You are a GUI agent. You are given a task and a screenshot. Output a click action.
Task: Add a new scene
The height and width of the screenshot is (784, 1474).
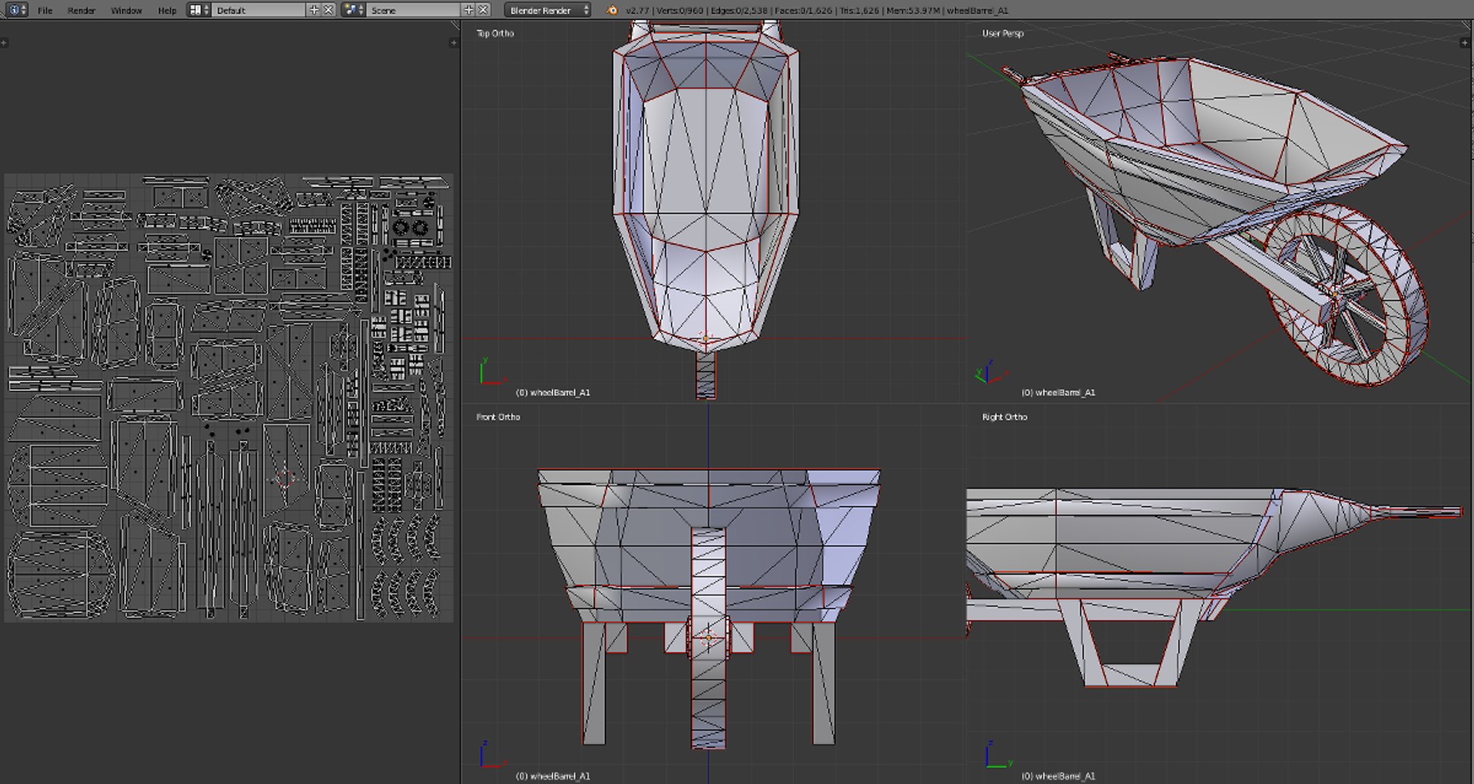[468, 10]
